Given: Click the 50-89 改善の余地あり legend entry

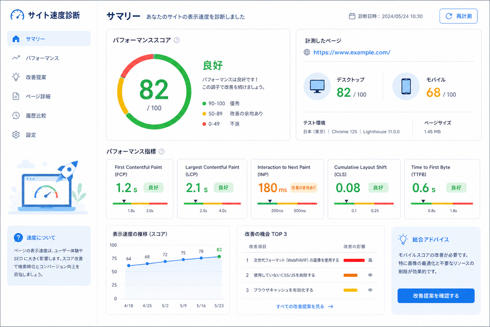Looking at the screenshot, I should coord(232,113).
